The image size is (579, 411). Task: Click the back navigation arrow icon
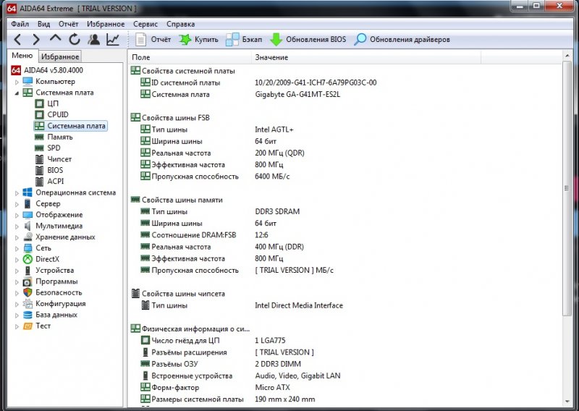tap(17, 39)
